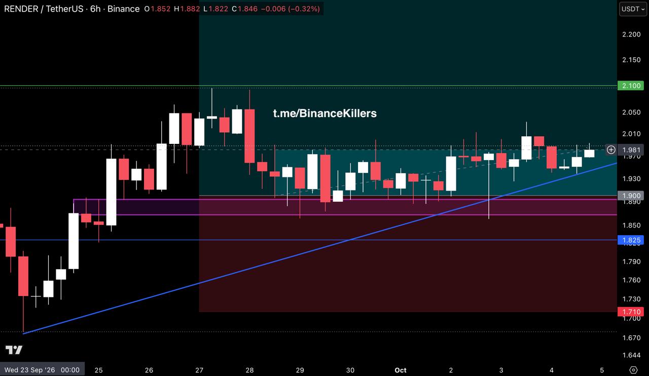Click the TradingView logo icon
649x376 pixels.
14,350
